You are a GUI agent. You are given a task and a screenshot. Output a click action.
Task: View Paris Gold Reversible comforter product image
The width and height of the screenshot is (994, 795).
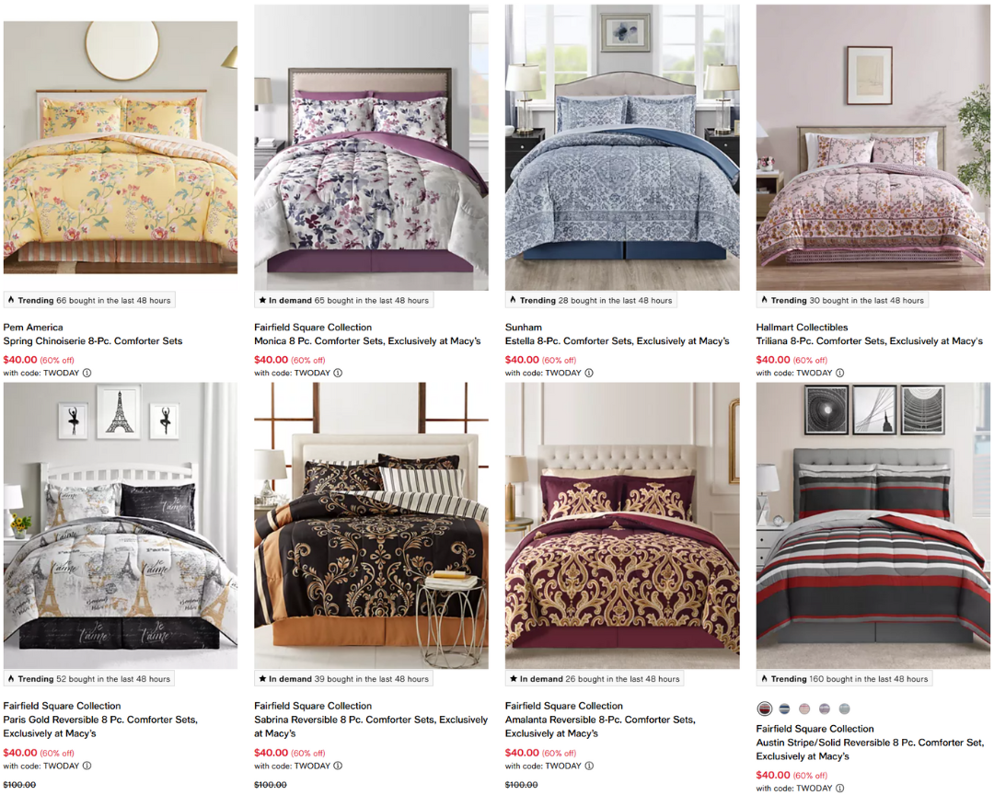(121, 525)
